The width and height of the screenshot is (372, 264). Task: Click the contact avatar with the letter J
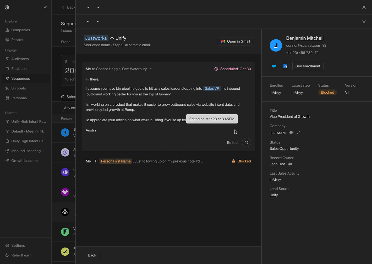coord(276,45)
